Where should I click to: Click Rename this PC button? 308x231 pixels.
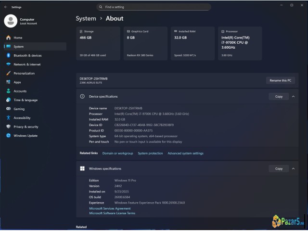(x=280, y=80)
